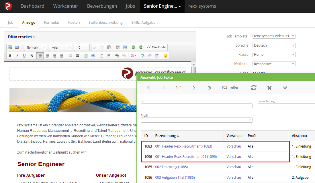Toggle Align left
This screenshot has width=315, height=183.
[40, 56]
